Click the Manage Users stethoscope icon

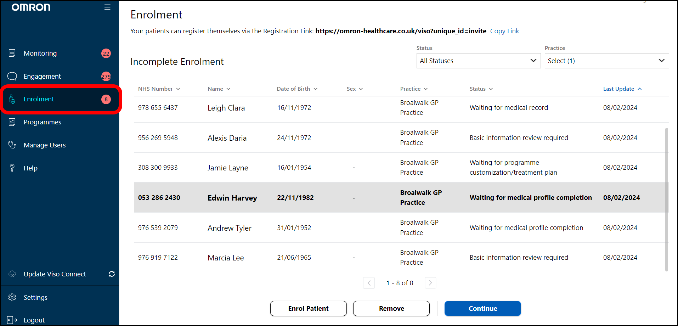click(x=12, y=145)
